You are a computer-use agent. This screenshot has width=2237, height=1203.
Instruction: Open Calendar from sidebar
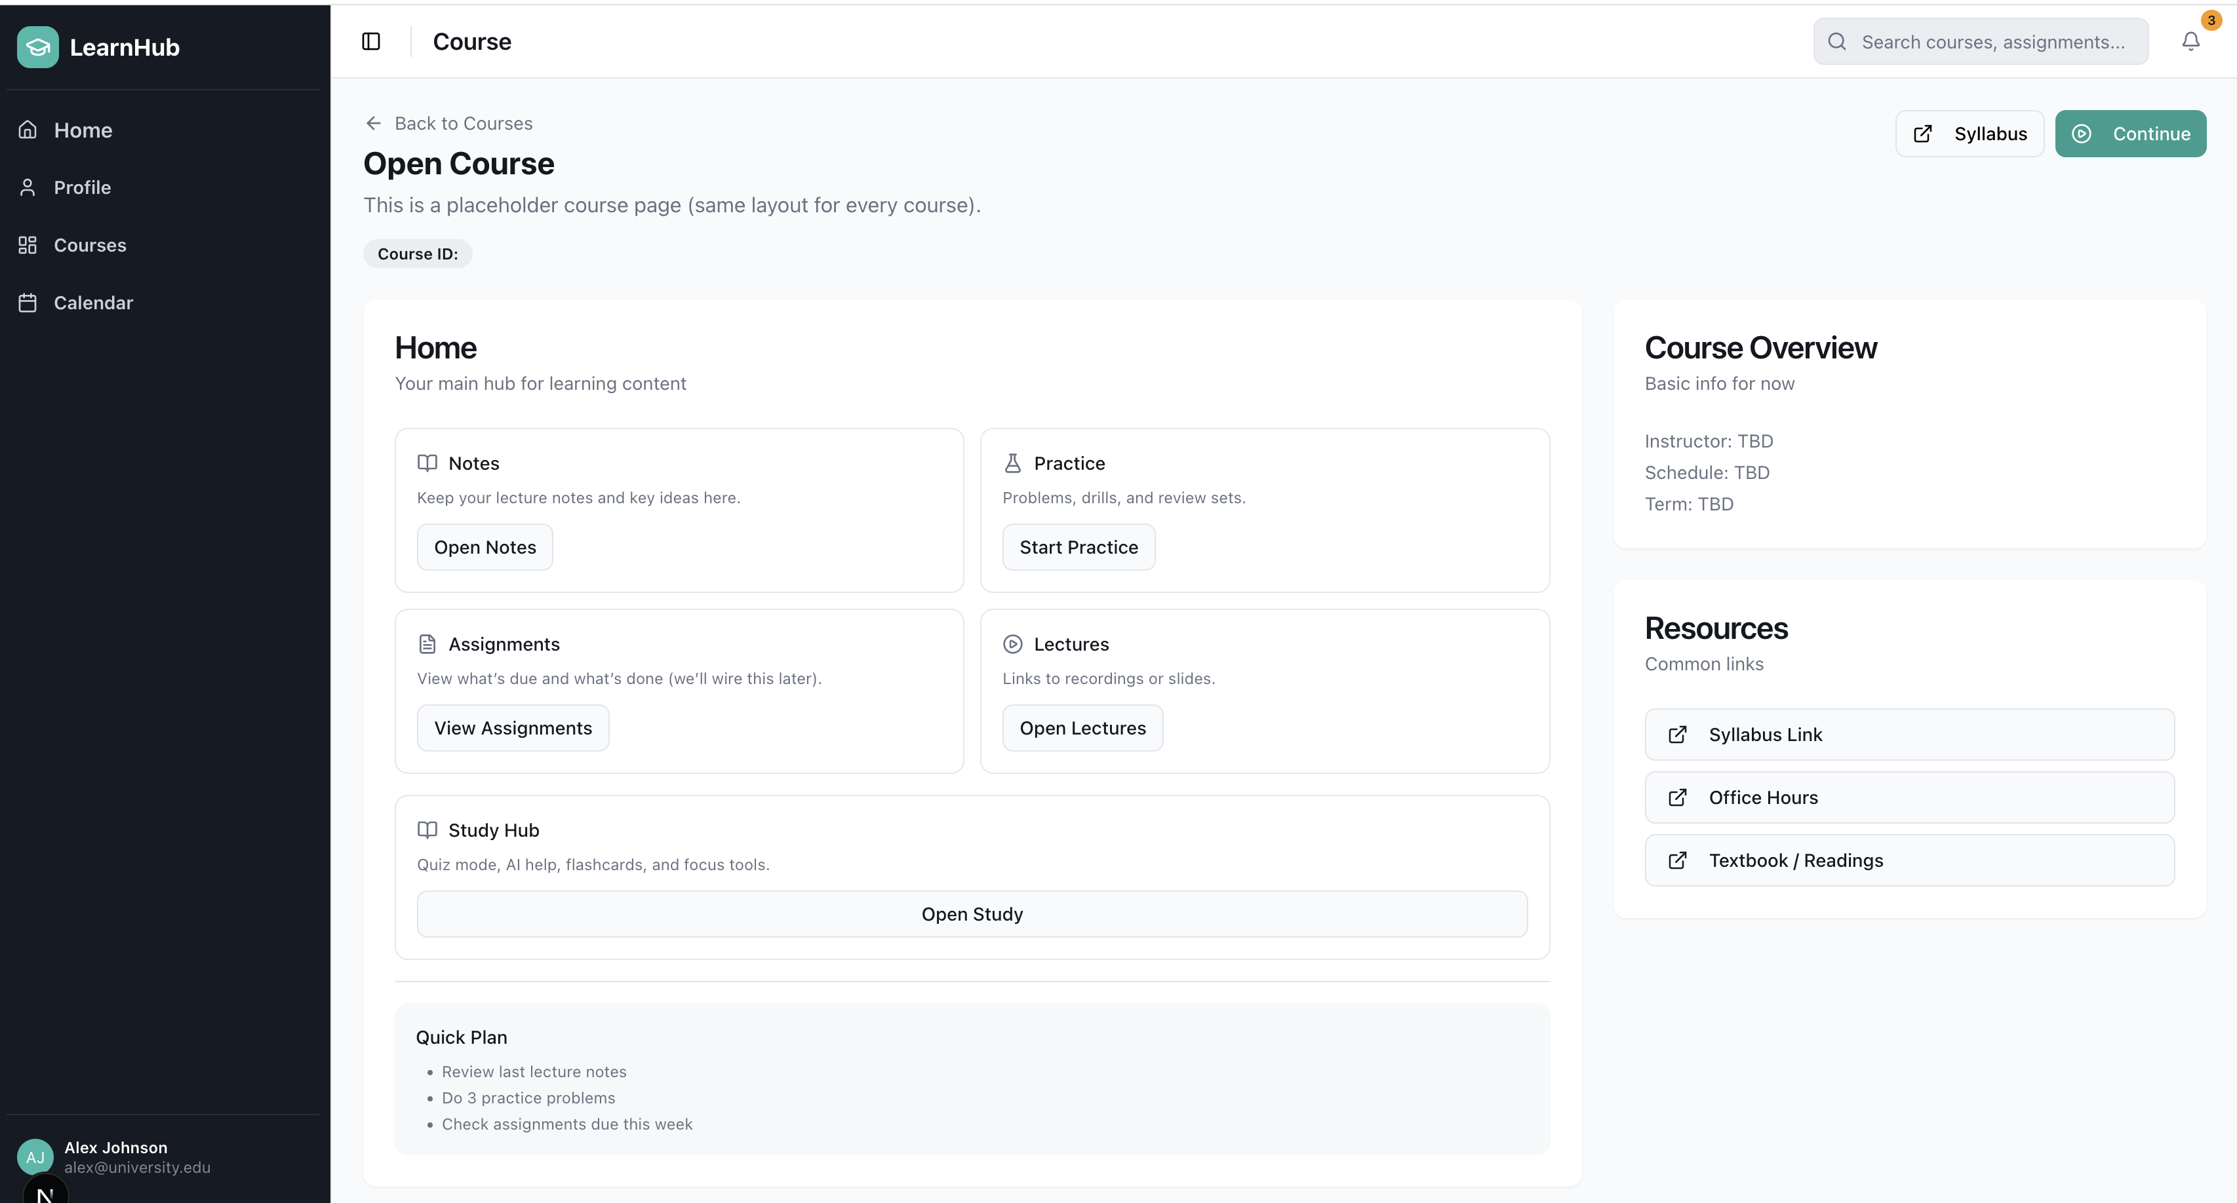click(93, 303)
